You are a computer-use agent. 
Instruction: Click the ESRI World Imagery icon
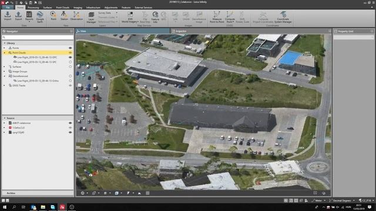[x=130, y=17]
